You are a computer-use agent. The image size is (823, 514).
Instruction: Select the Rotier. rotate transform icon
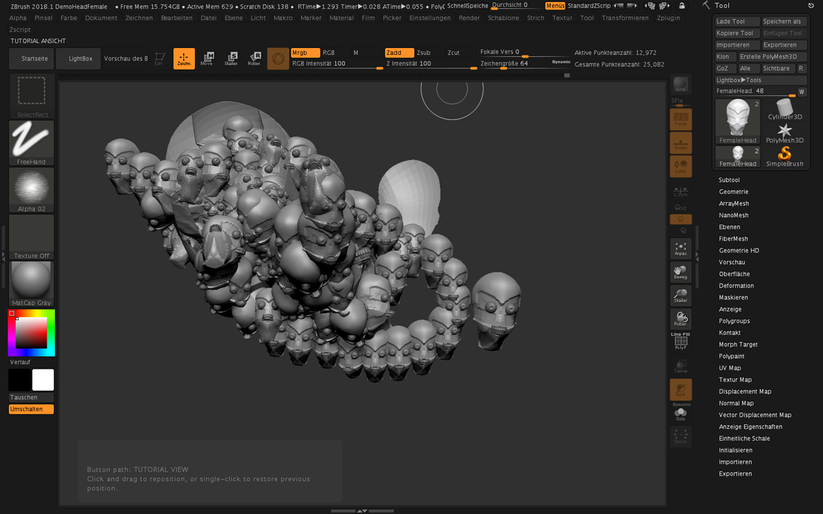coord(254,59)
